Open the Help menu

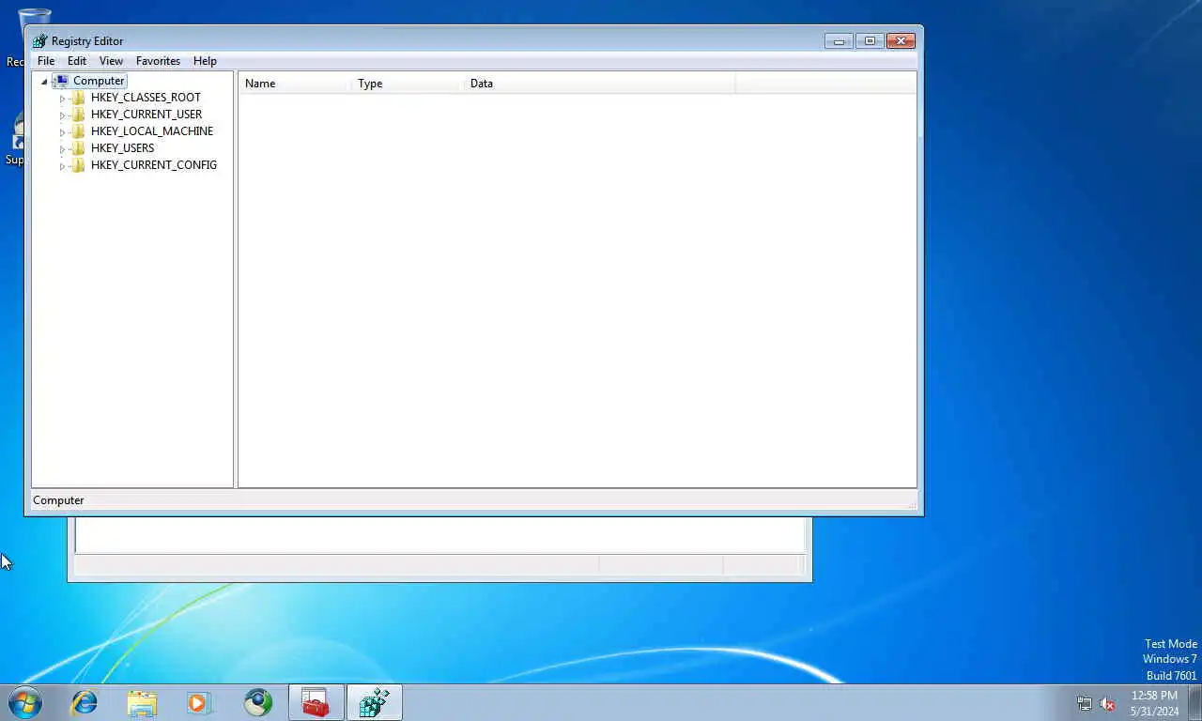coord(205,61)
